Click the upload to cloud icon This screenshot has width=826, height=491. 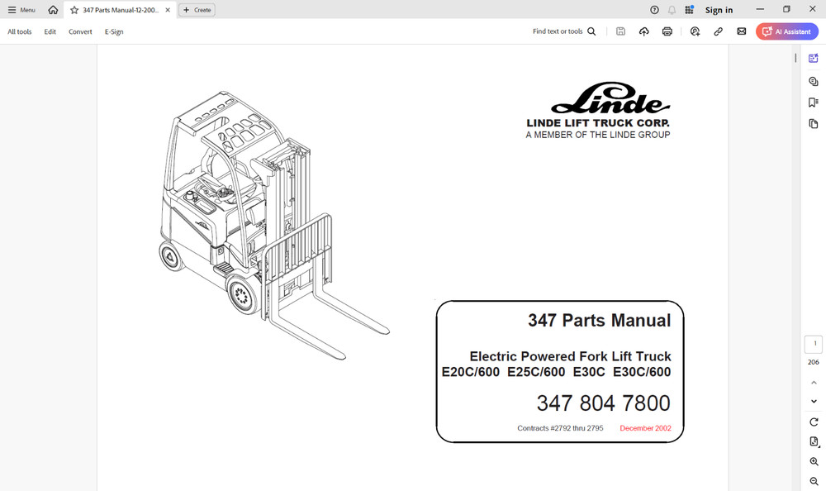(x=643, y=31)
